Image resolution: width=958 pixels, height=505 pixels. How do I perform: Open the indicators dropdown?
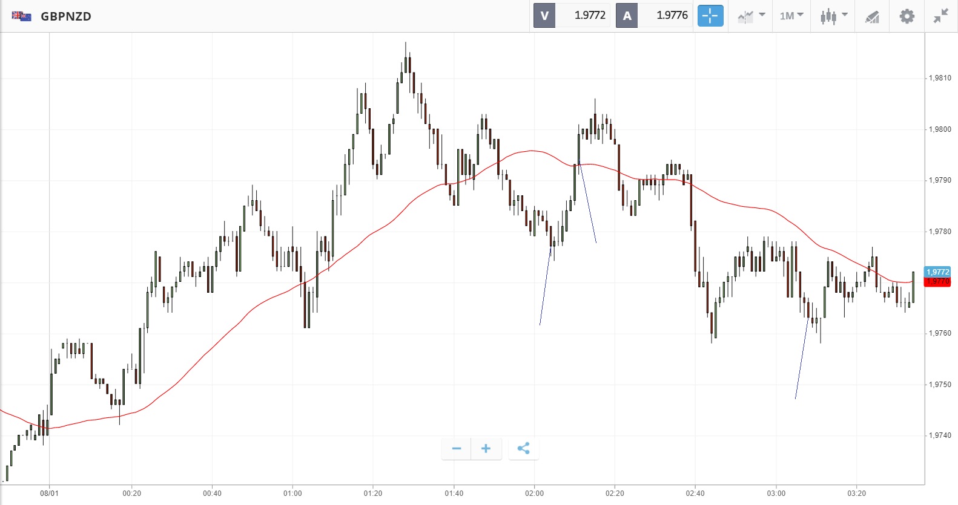click(x=751, y=16)
